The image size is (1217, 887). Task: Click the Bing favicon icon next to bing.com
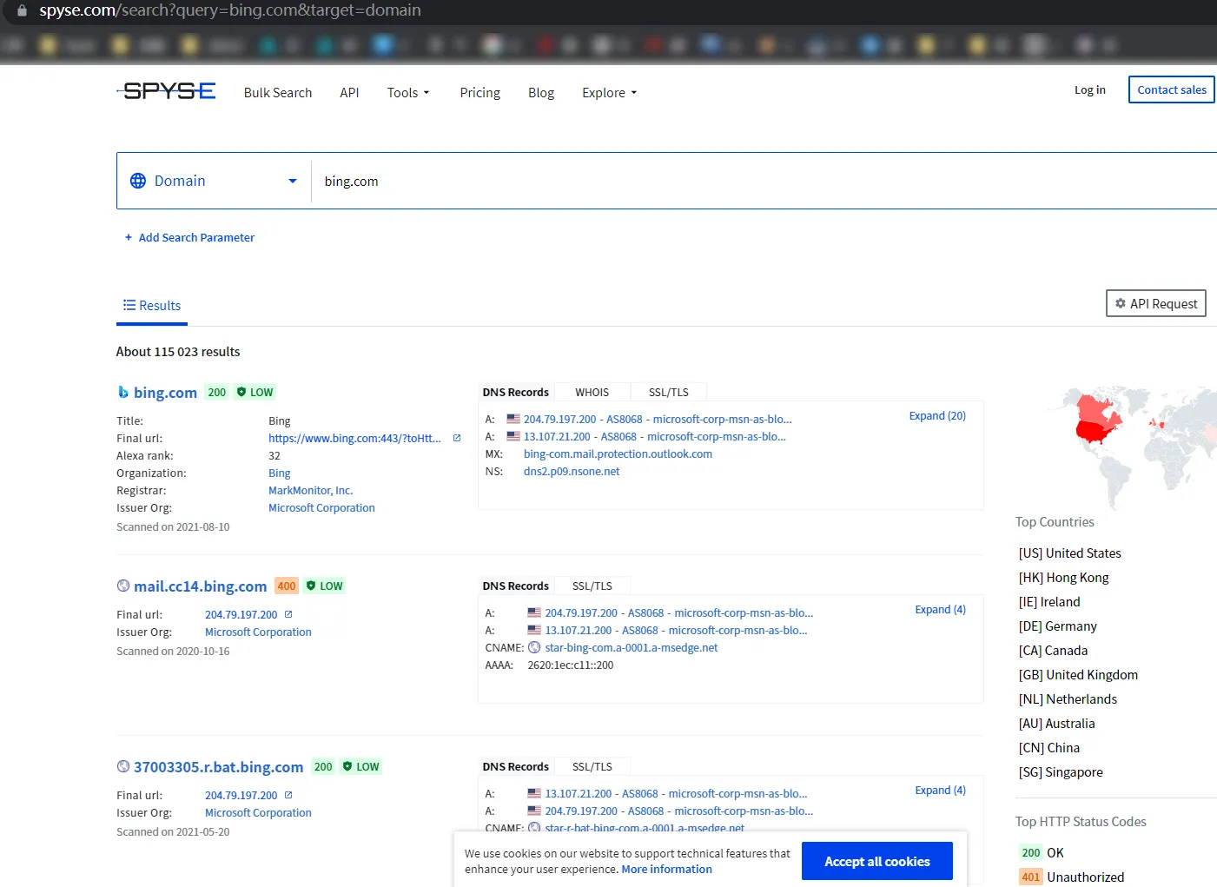[x=122, y=392]
